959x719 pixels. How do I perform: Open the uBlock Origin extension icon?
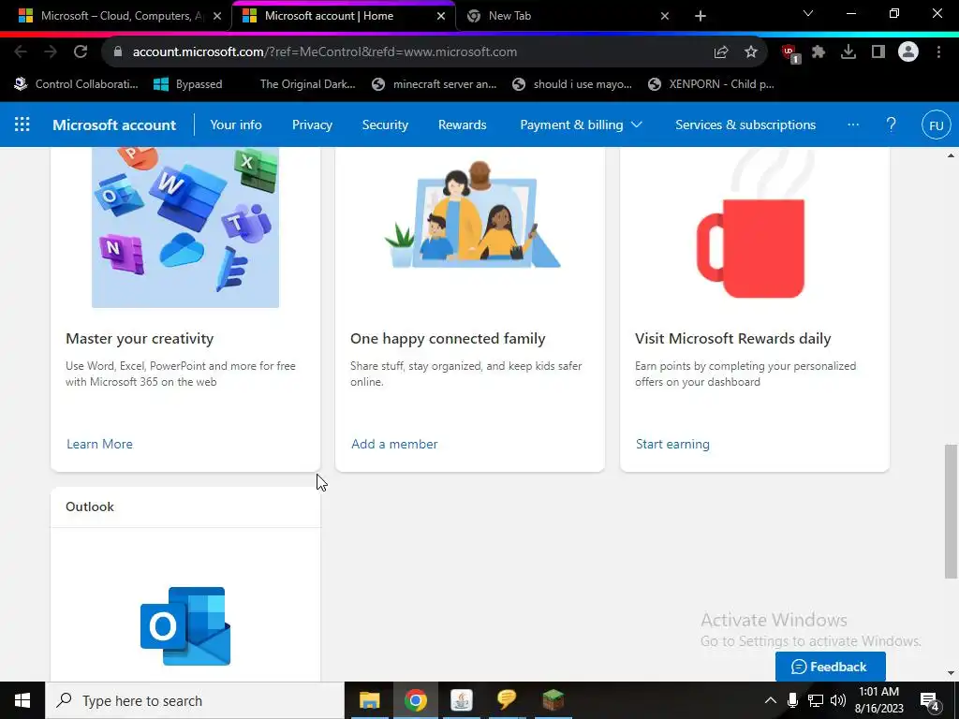coord(790,53)
